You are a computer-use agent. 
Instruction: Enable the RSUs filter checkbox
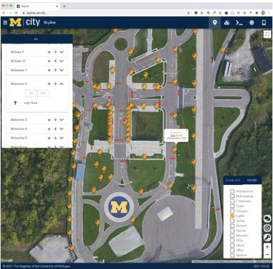(x=232, y=240)
